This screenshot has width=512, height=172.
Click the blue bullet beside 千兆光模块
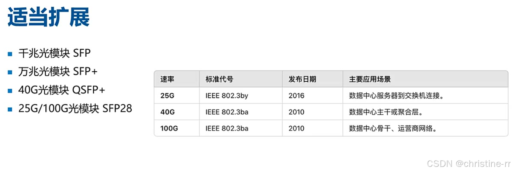tap(10, 54)
